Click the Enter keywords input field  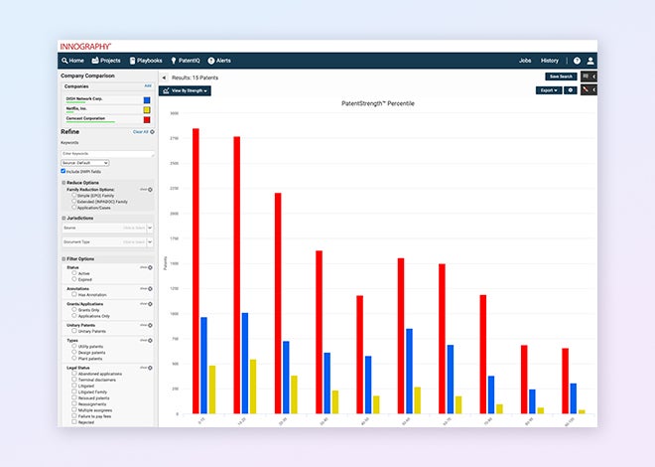point(107,153)
